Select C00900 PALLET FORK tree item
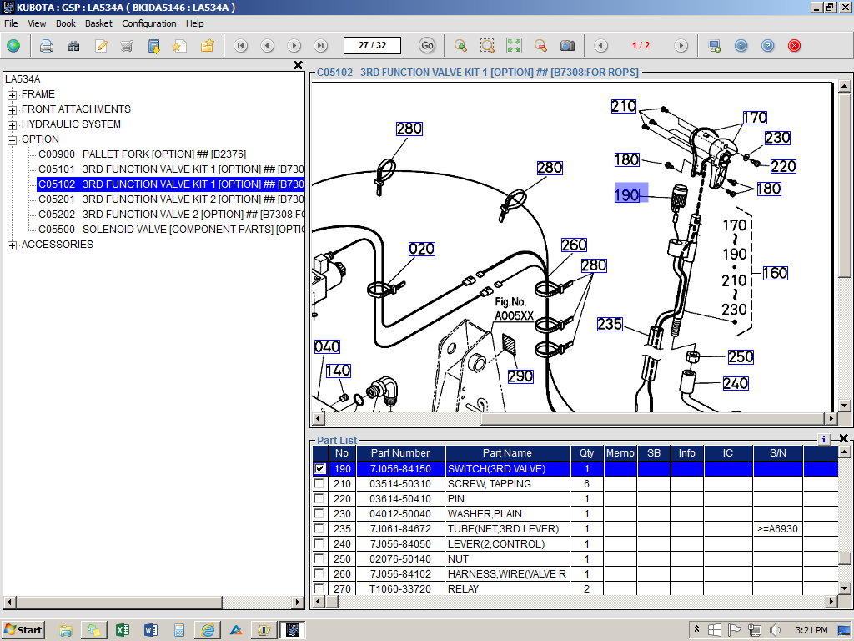 [x=142, y=154]
